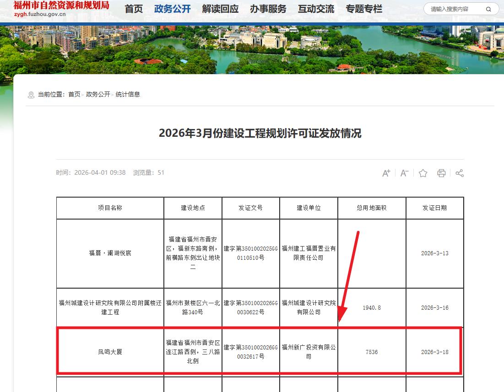Screen dimensions: 504x392
Task: Decrease font size with A- icon
Action: tap(404, 173)
